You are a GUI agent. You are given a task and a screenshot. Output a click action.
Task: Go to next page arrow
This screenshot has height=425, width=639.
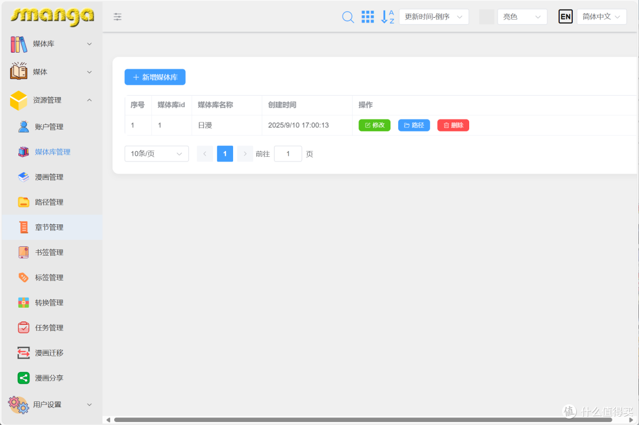click(245, 154)
